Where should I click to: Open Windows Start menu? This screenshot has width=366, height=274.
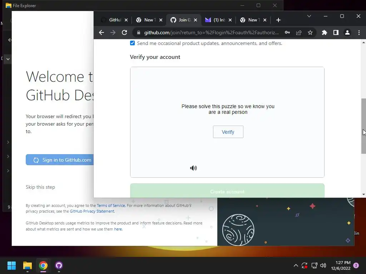coord(11,265)
